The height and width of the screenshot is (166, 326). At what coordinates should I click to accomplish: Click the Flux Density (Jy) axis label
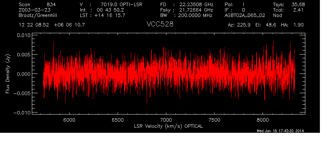point(8,74)
